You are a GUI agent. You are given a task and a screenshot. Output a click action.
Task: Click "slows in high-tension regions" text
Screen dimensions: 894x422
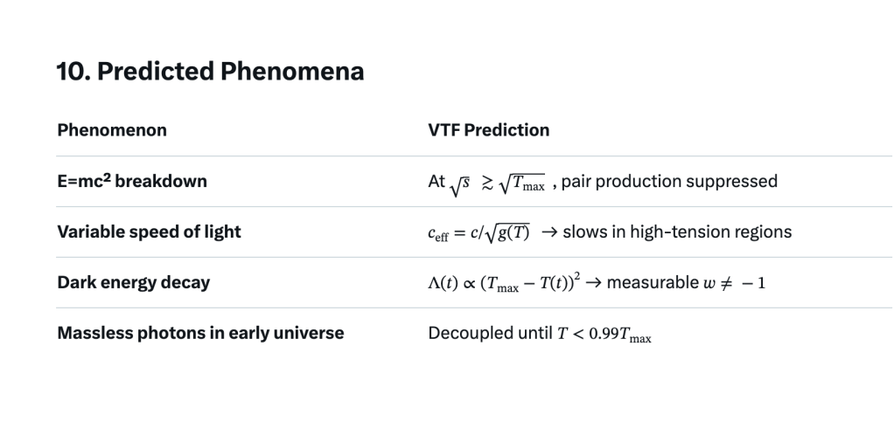(x=677, y=232)
